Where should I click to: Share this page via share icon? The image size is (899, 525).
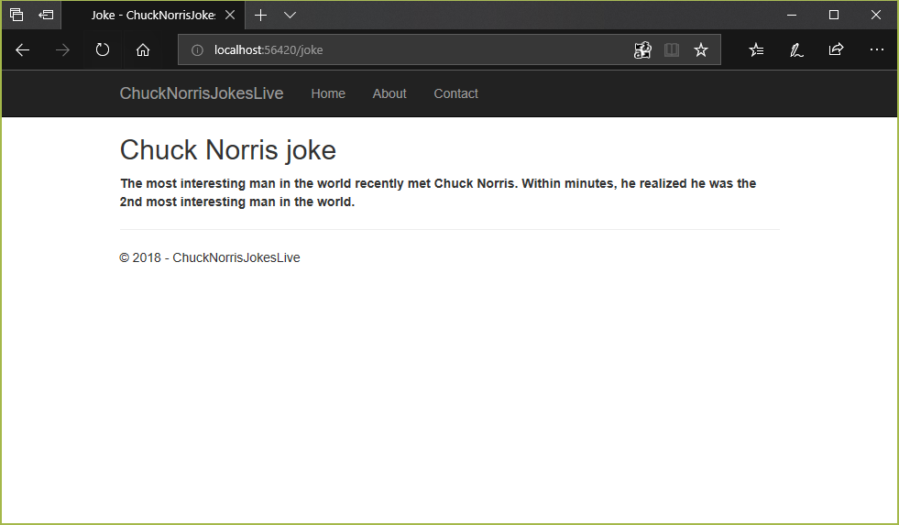pyautogui.click(x=836, y=50)
